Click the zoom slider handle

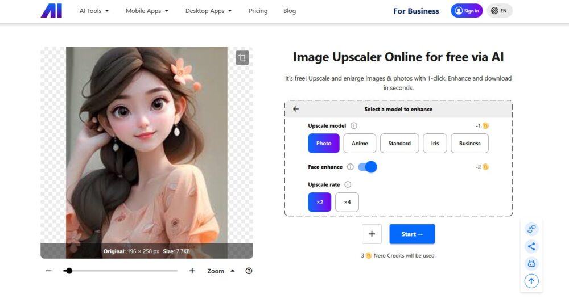(69, 271)
